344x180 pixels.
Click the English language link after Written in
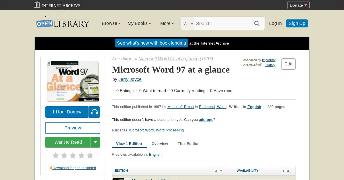click(254, 107)
